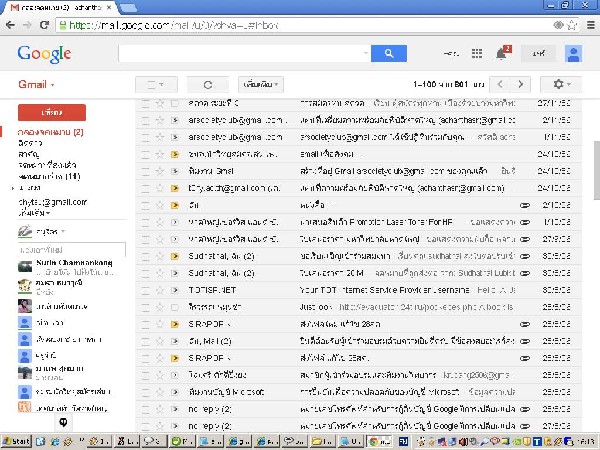Check the box for the 'email เพื่อสังคม' message
This screenshot has height=450, width=600.
145,155
